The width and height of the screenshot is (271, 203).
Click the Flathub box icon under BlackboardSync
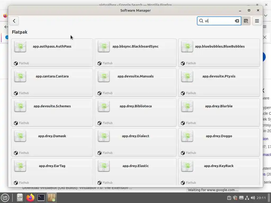coord(100,63)
